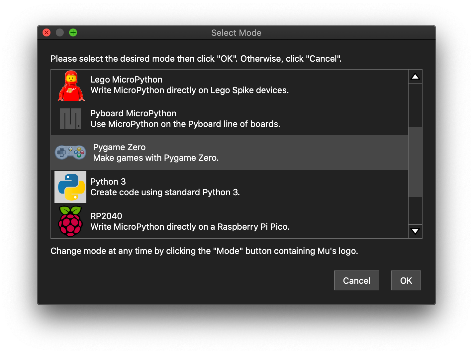Dismiss the dialog with Cancel
473x354 pixels.
point(356,280)
